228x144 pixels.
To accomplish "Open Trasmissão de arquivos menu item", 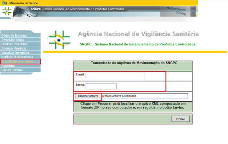I will click(20, 61).
